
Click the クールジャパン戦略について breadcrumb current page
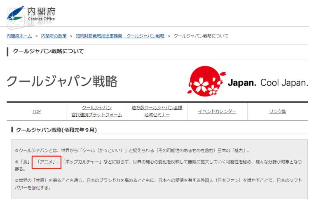click(x=201, y=36)
